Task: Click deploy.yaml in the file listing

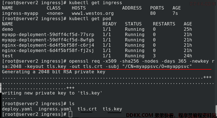Action: 17,109
